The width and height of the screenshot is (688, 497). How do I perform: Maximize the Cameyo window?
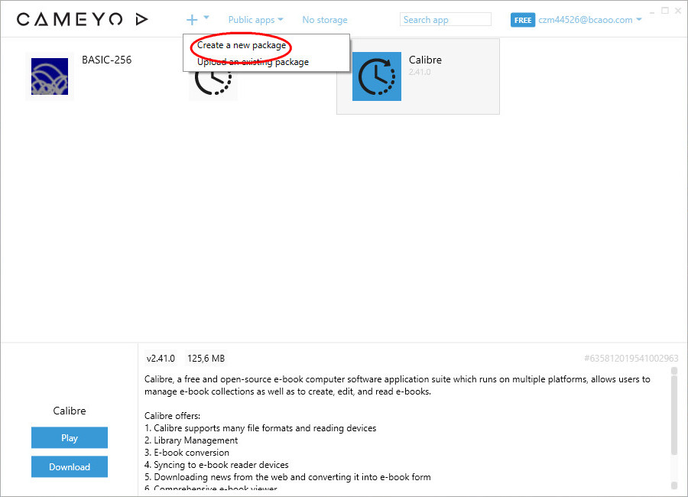click(665, 11)
